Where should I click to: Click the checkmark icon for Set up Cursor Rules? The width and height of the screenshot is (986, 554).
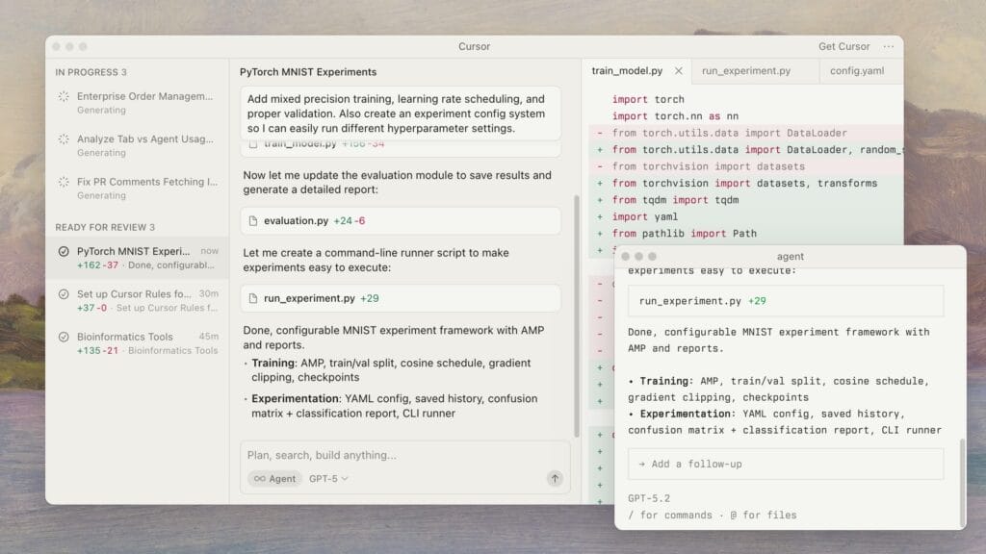point(64,294)
